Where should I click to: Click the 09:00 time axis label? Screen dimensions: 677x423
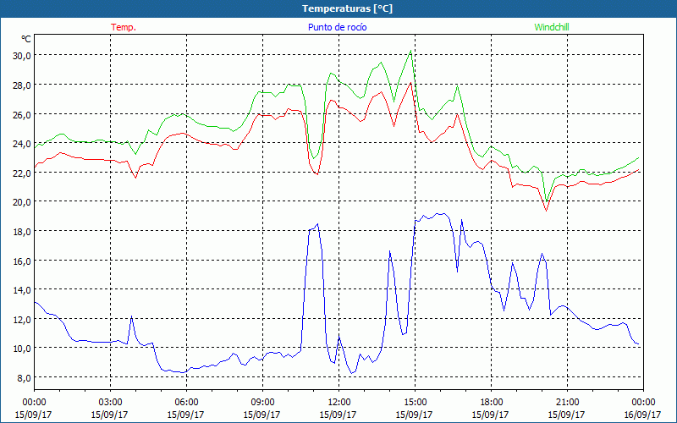click(262, 403)
